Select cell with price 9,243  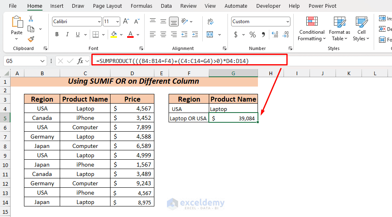[132, 183]
